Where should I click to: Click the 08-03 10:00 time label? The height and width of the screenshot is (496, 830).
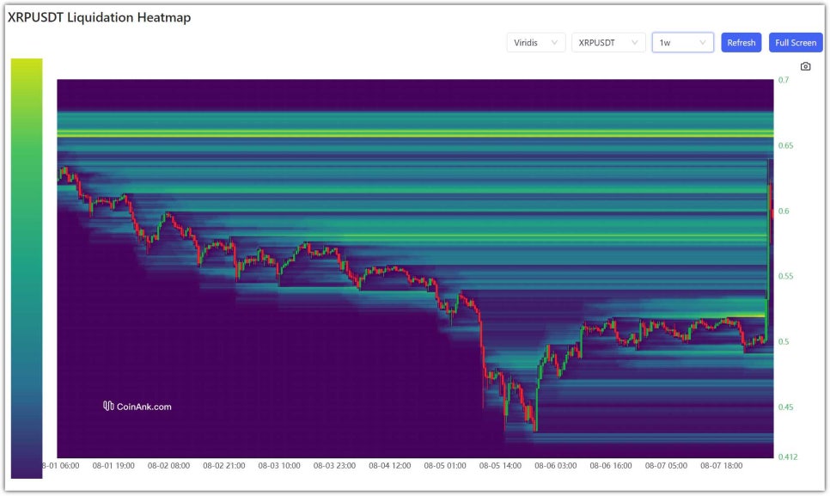pos(279,465)
